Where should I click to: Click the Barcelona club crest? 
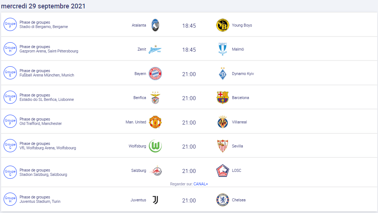point(222,98)
